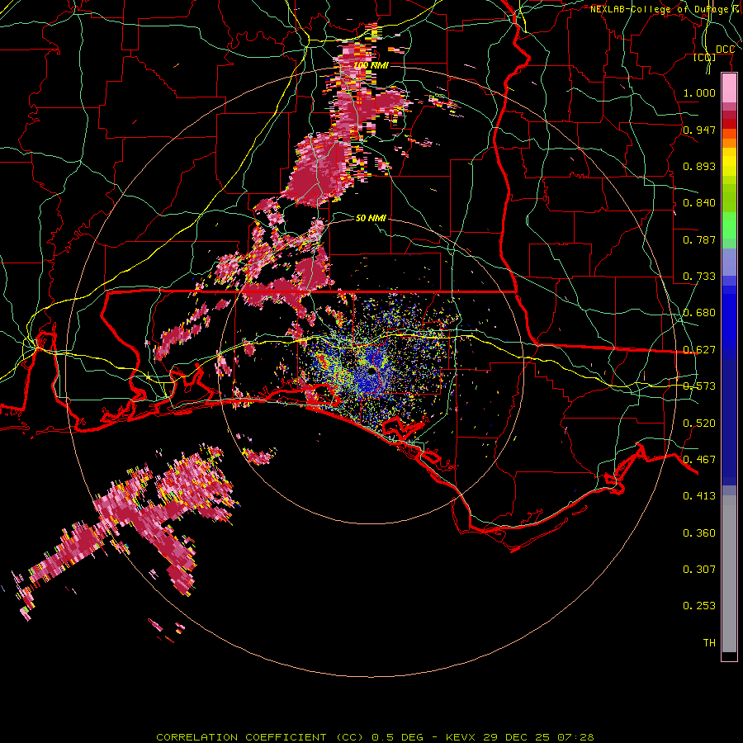The width and height of the screenshot is (743, 743).
Task: Click the TH label on the scale
Action: click(x=709, y=643)
